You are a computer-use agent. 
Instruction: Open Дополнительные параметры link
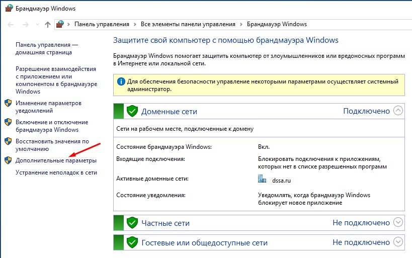56,160
